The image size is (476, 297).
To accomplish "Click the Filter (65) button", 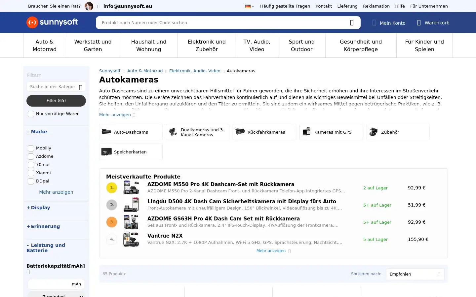I will [56, 101].
